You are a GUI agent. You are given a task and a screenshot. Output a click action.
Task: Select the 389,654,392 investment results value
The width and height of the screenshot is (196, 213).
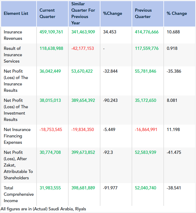point(83,100)
